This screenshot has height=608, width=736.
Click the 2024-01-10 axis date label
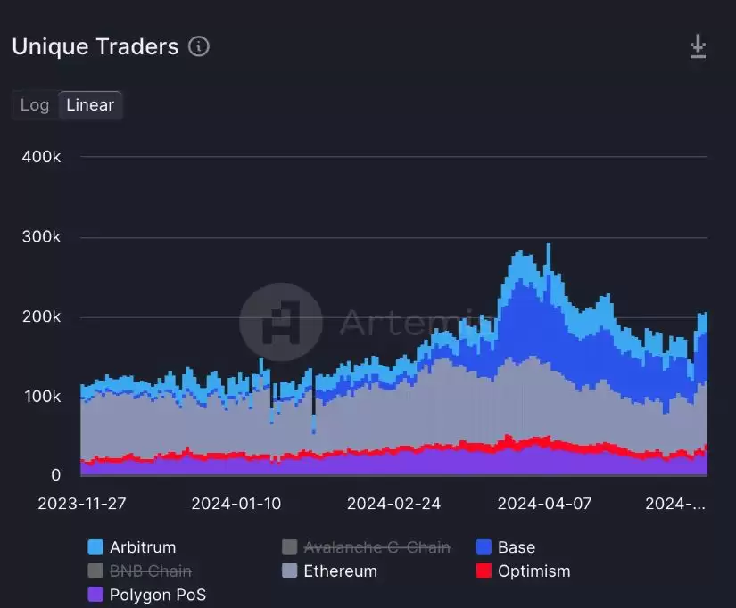[x=236, y=503]
